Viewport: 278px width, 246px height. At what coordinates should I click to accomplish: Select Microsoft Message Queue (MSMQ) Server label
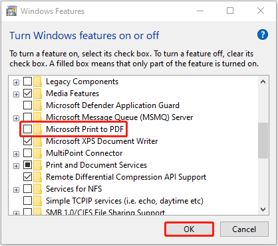click(x=120, y=117)
